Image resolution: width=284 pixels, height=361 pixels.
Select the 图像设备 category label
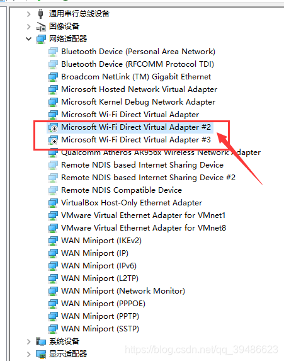pos(64,26)
